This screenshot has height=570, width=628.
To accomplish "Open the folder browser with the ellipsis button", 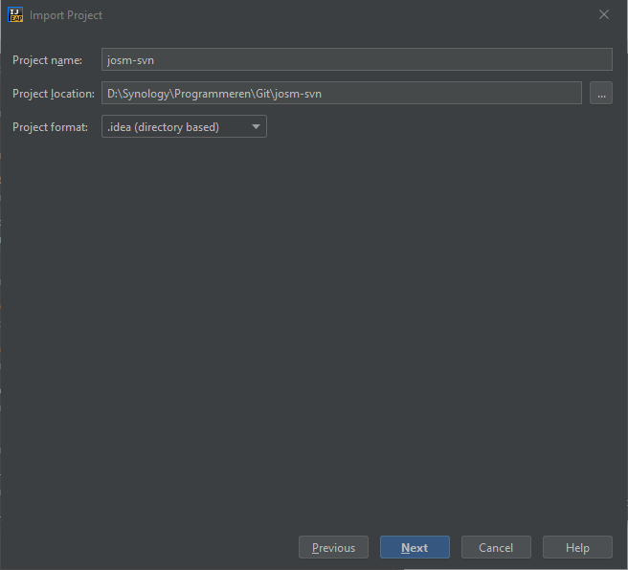I will tap(600, 94).
